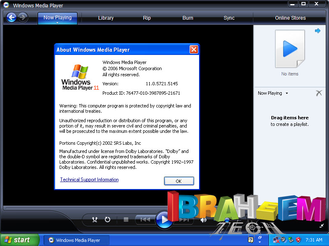The width and height of the screenshot is (329, 246).
Task: Click the version number 11.0.5721.5145
Action: [x=162, y=84]
